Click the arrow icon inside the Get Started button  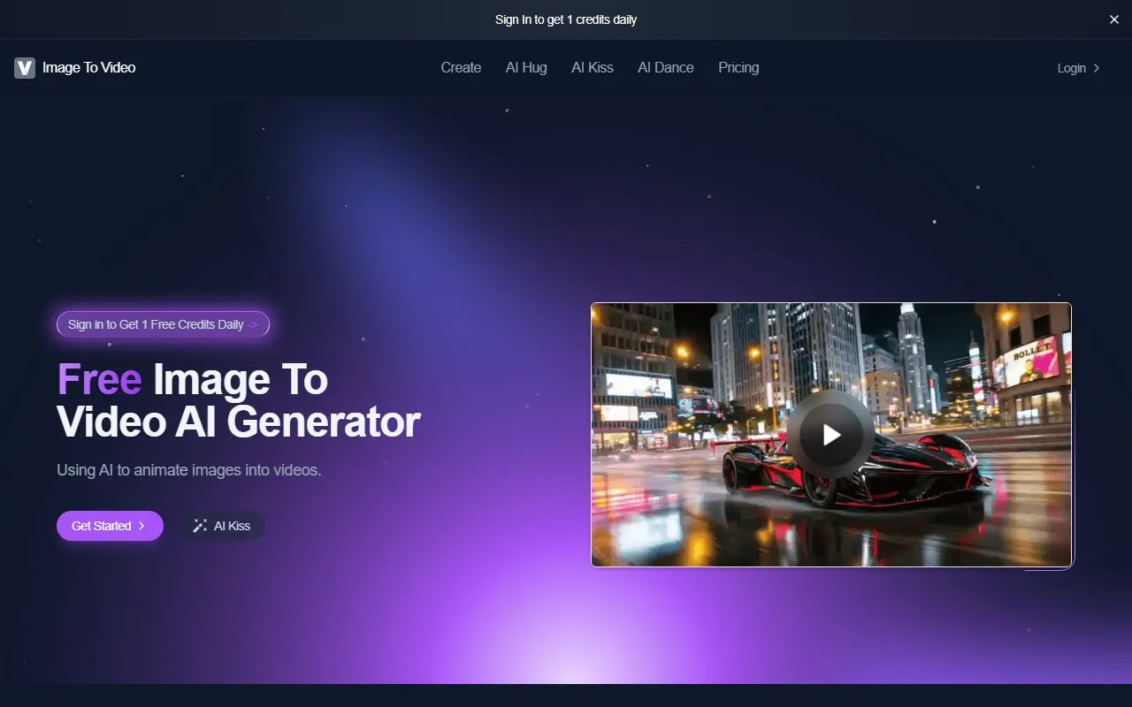pos(141,526)
